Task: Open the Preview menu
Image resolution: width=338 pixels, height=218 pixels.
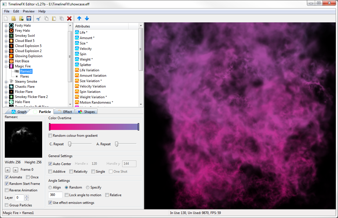Action: (x=29, y=11)
